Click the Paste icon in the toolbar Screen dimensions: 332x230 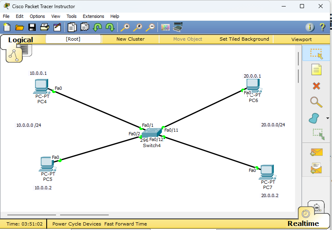[x=85, y=27]
